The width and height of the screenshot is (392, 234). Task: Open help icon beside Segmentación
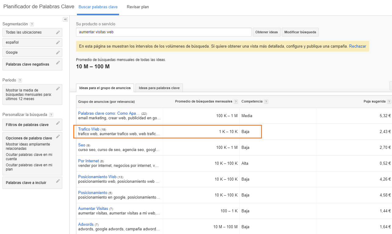[x=32, y=24]
